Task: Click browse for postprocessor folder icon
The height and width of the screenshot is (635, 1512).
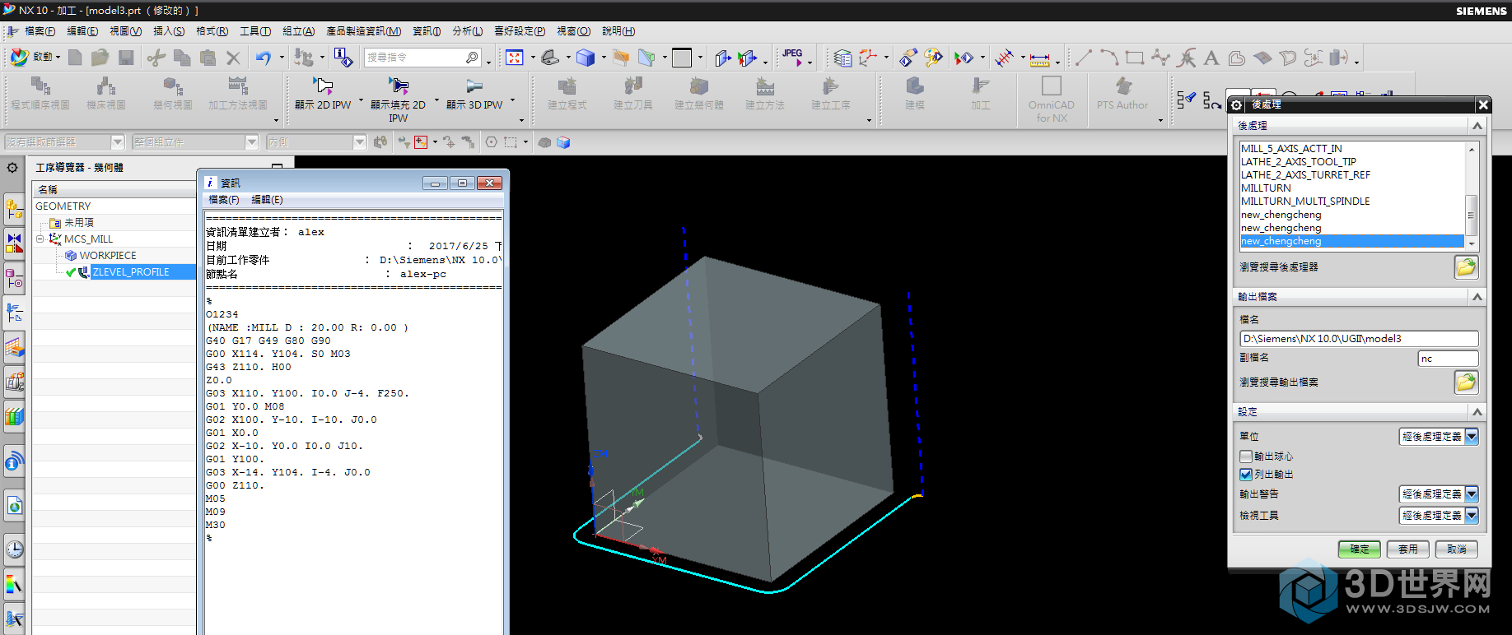Action: pos(1466,267)
